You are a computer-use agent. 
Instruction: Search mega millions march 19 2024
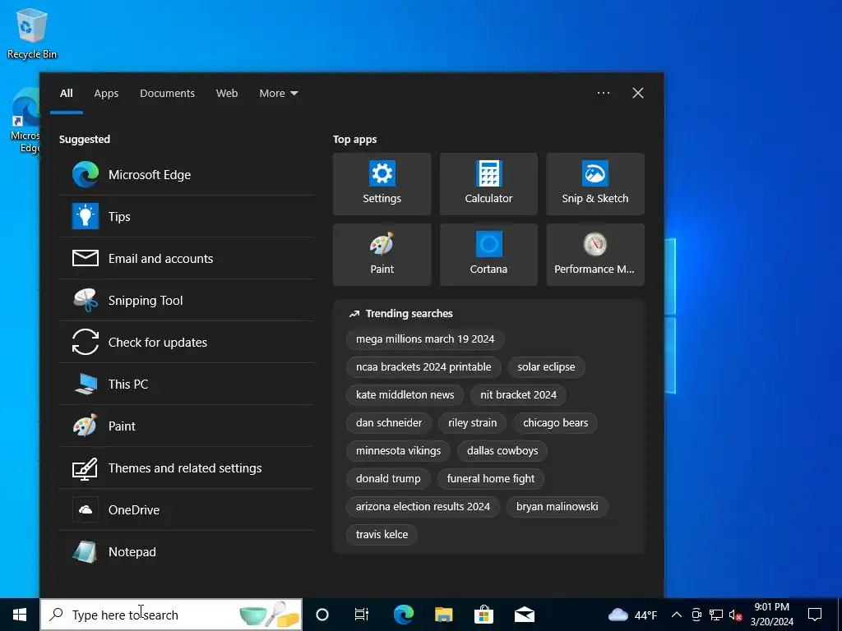point(425,339)
